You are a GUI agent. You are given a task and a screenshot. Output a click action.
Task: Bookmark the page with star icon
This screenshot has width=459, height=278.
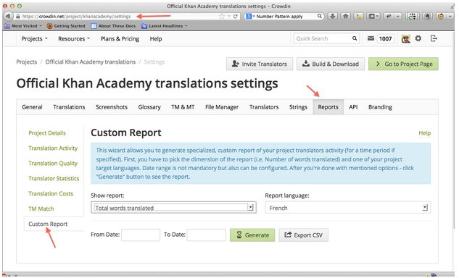click(222, 17)
